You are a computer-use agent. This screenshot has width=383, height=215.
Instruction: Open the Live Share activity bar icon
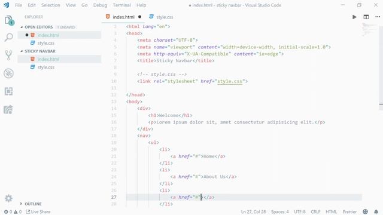point(8,110)
